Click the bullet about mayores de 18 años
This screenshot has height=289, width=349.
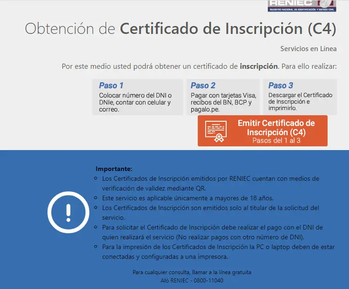click(188, 198)
